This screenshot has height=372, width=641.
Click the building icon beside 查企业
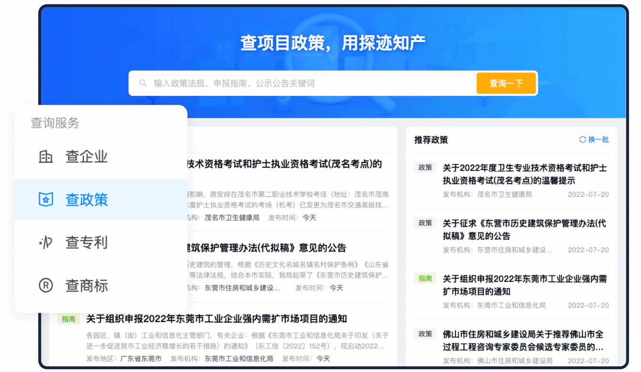(x=46, y=157)
